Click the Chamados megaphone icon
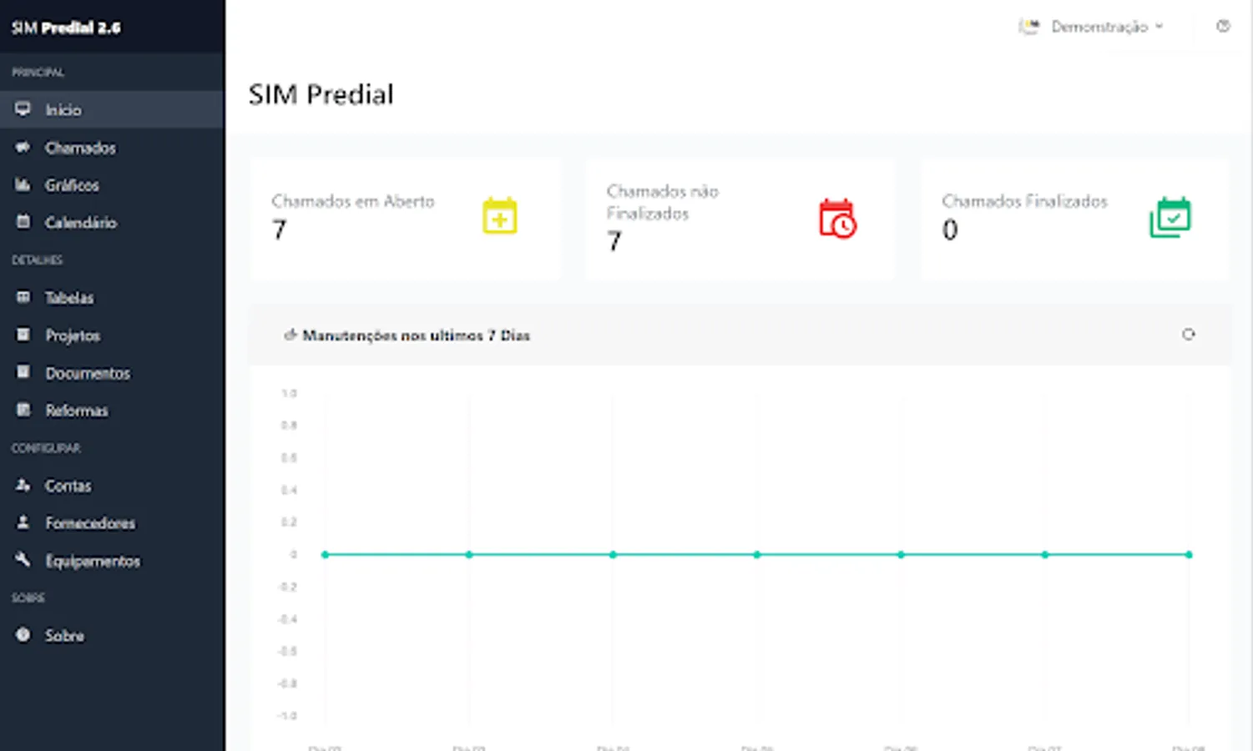This screenshot has width=1253, height=751. pyautogui.click(x=23, y=148)
